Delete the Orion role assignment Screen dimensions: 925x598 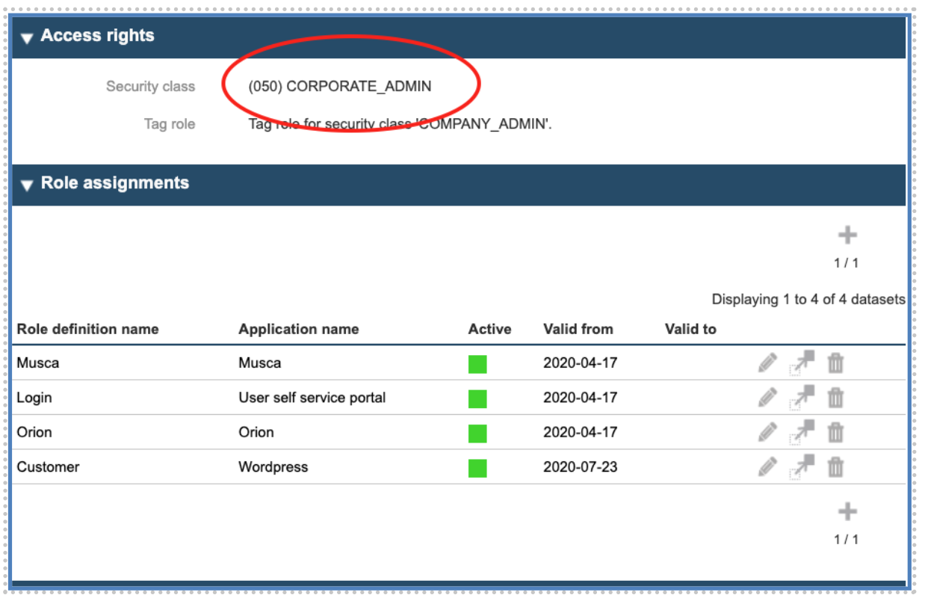click(837, 432)
